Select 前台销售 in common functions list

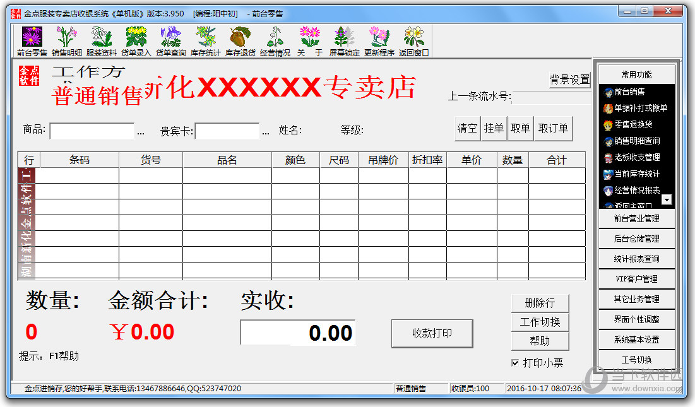624,92
